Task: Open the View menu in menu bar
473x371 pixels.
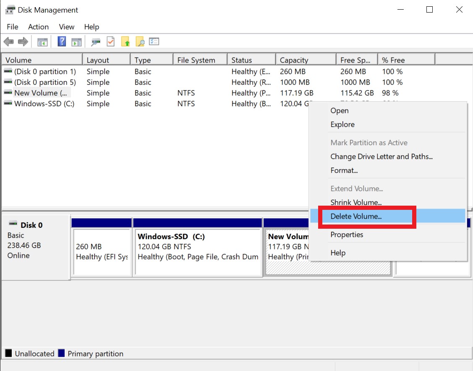Action: (x=66, y=27)
